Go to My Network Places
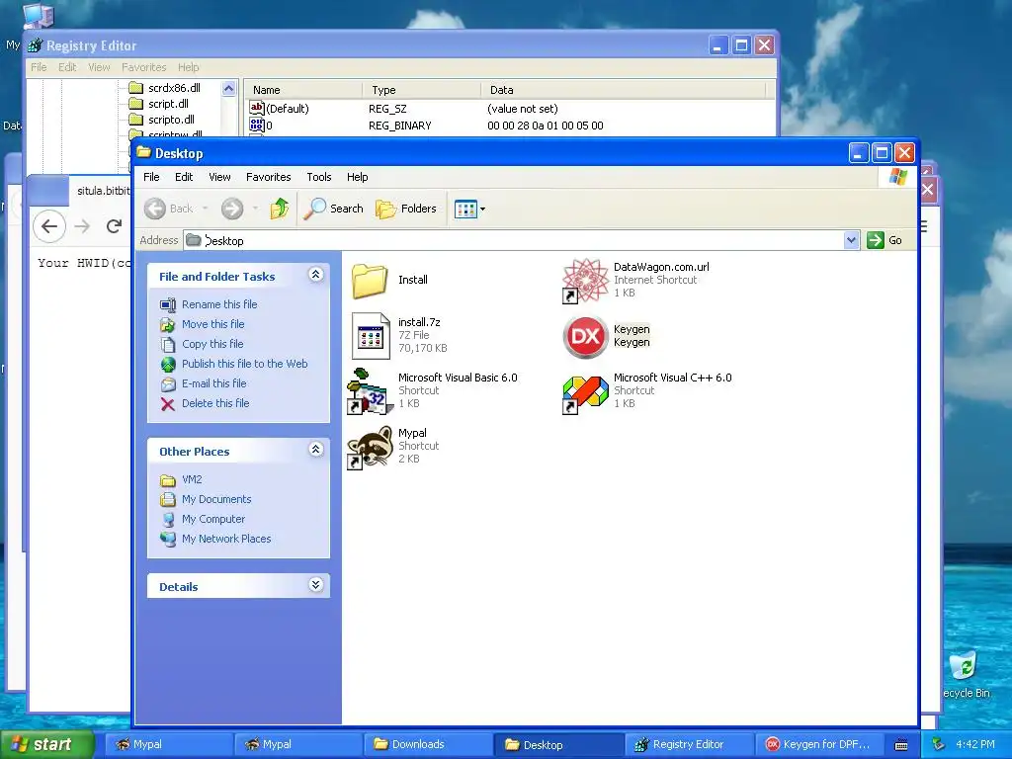Image resolution: width=1012 pixels, height=759 pixels. click(226, 539)
